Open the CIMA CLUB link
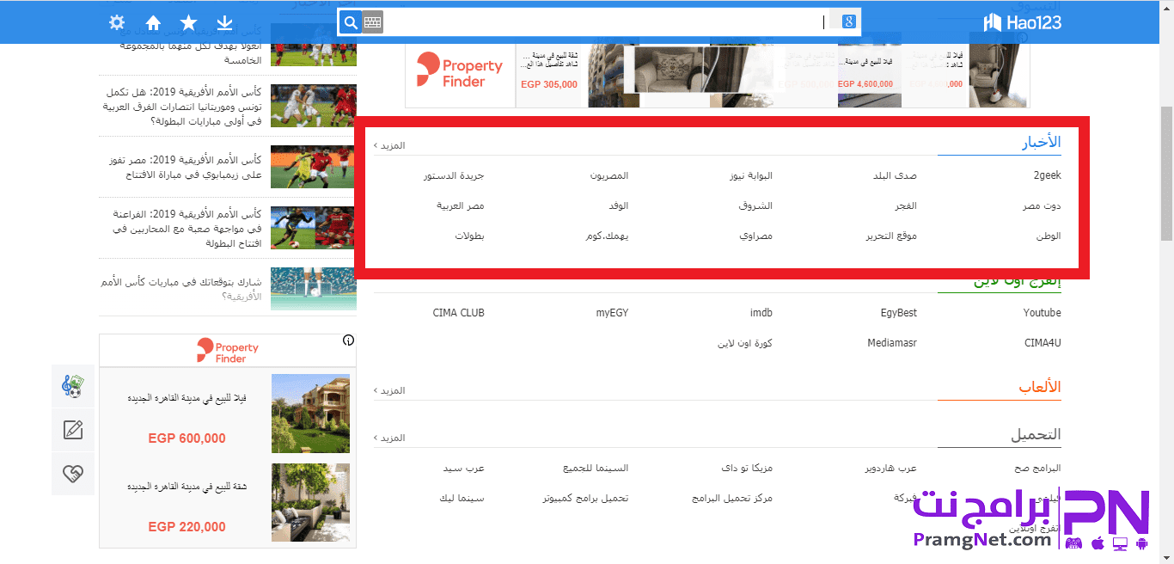The image size is (1174, 564). [459, 313]
